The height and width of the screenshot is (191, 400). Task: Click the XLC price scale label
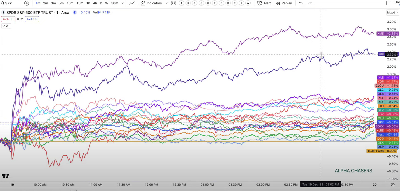point(387,90)
